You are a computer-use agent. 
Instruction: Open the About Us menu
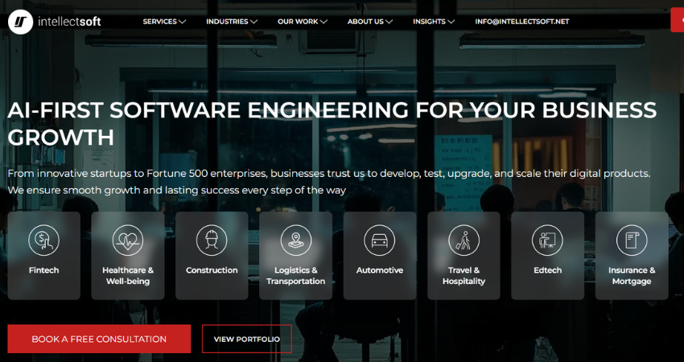pyautogui.click(x=370, y=22)
